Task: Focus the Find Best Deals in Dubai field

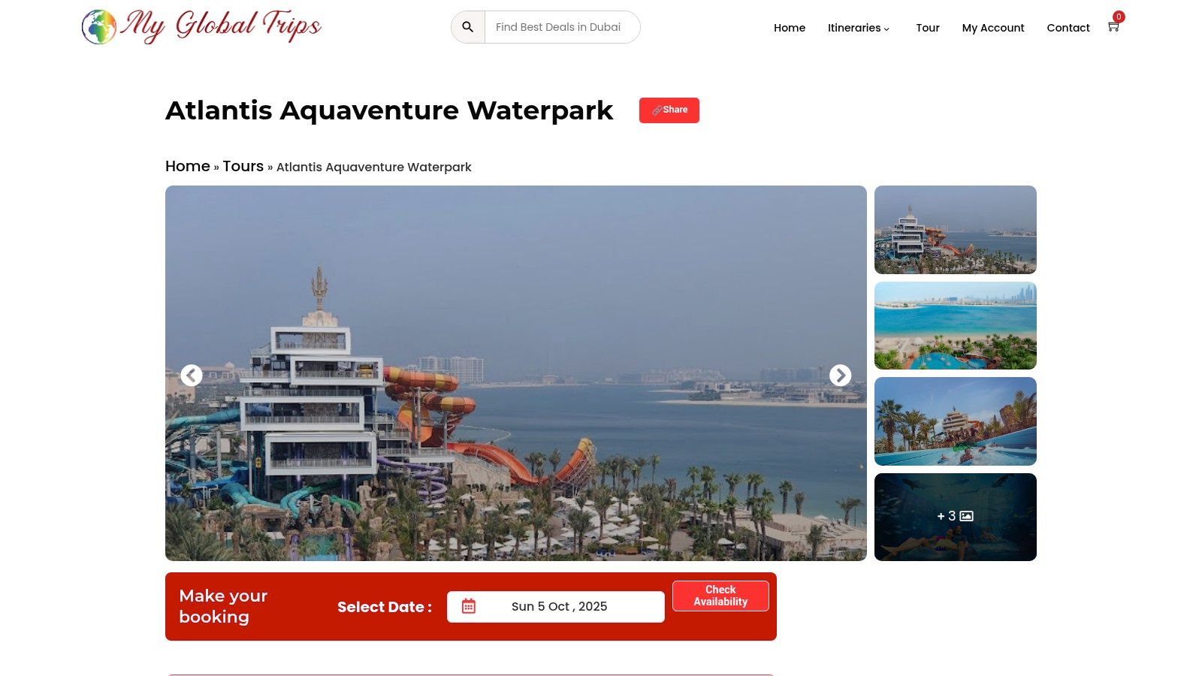Action: 562,27
